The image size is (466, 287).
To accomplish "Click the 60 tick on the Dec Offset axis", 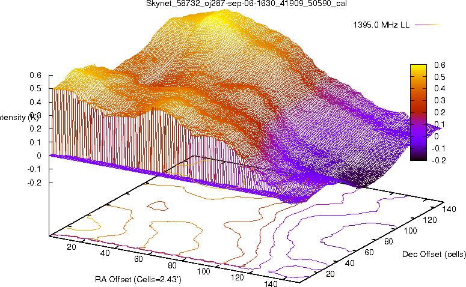I will tap(369, 252).
